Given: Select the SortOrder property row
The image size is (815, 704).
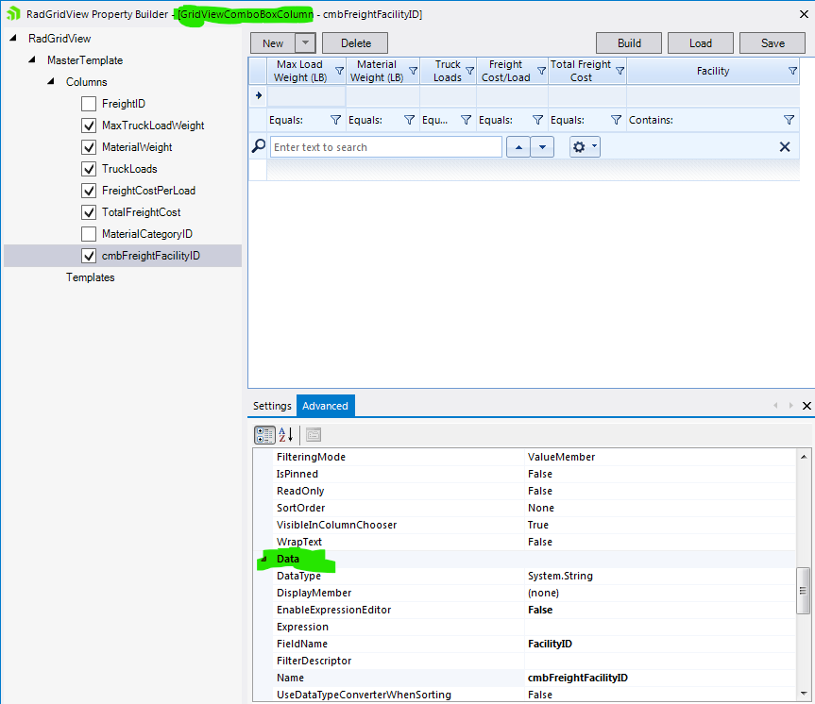Looking at the screenshot, I should 524,508.
